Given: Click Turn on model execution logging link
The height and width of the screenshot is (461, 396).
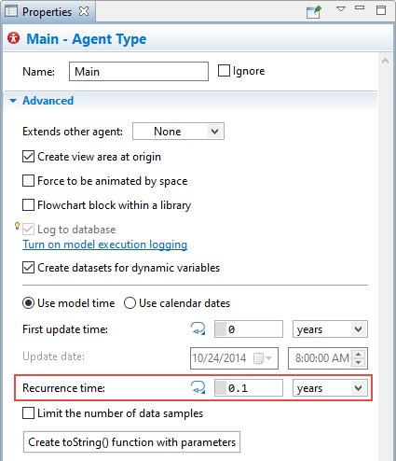Looking at the screenshot, I should point(105,244).
